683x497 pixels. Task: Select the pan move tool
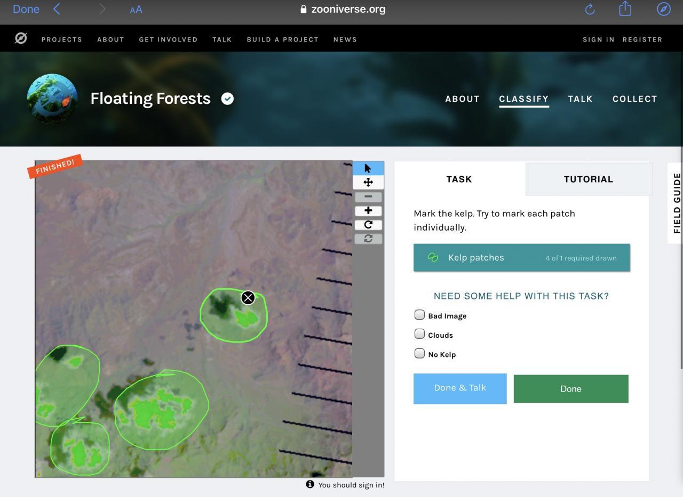pyautogui.click(x=368, y=182)
